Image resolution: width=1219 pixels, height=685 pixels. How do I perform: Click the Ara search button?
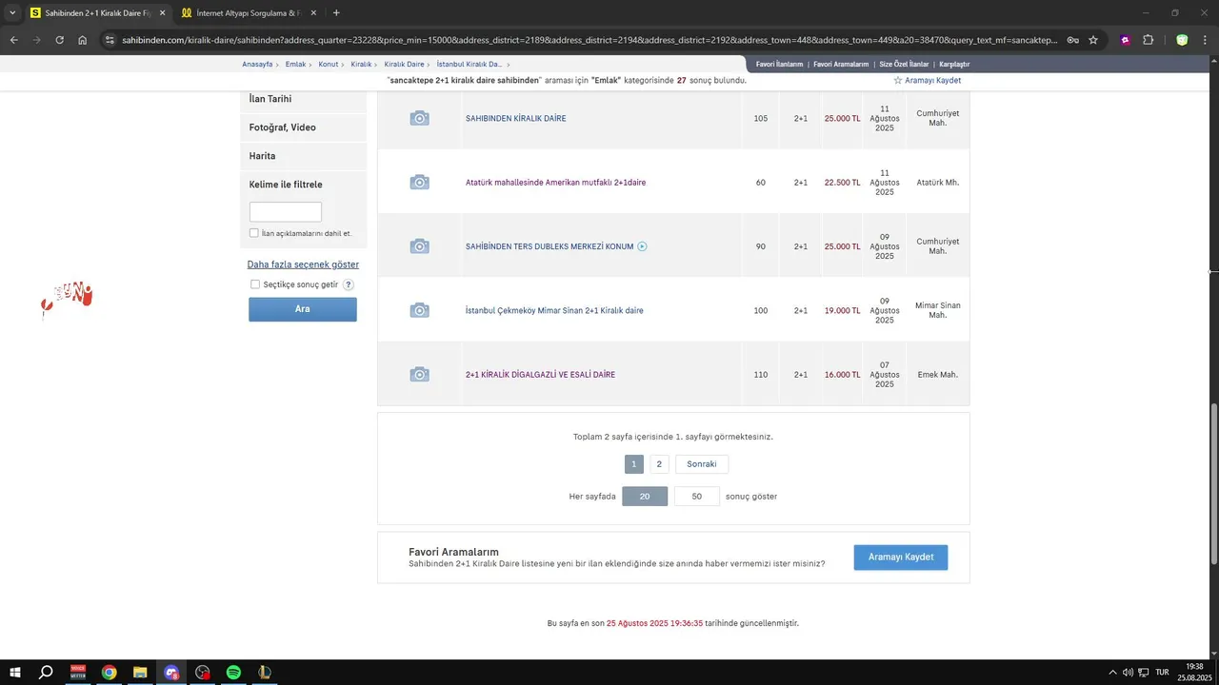tap(303, 309)
